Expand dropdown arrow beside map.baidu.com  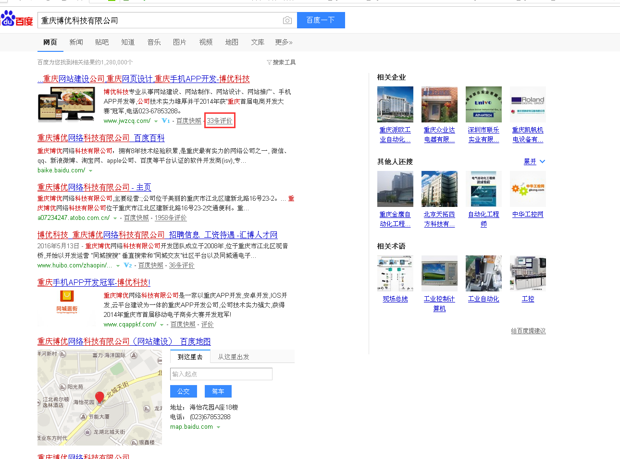pos(218,427)
